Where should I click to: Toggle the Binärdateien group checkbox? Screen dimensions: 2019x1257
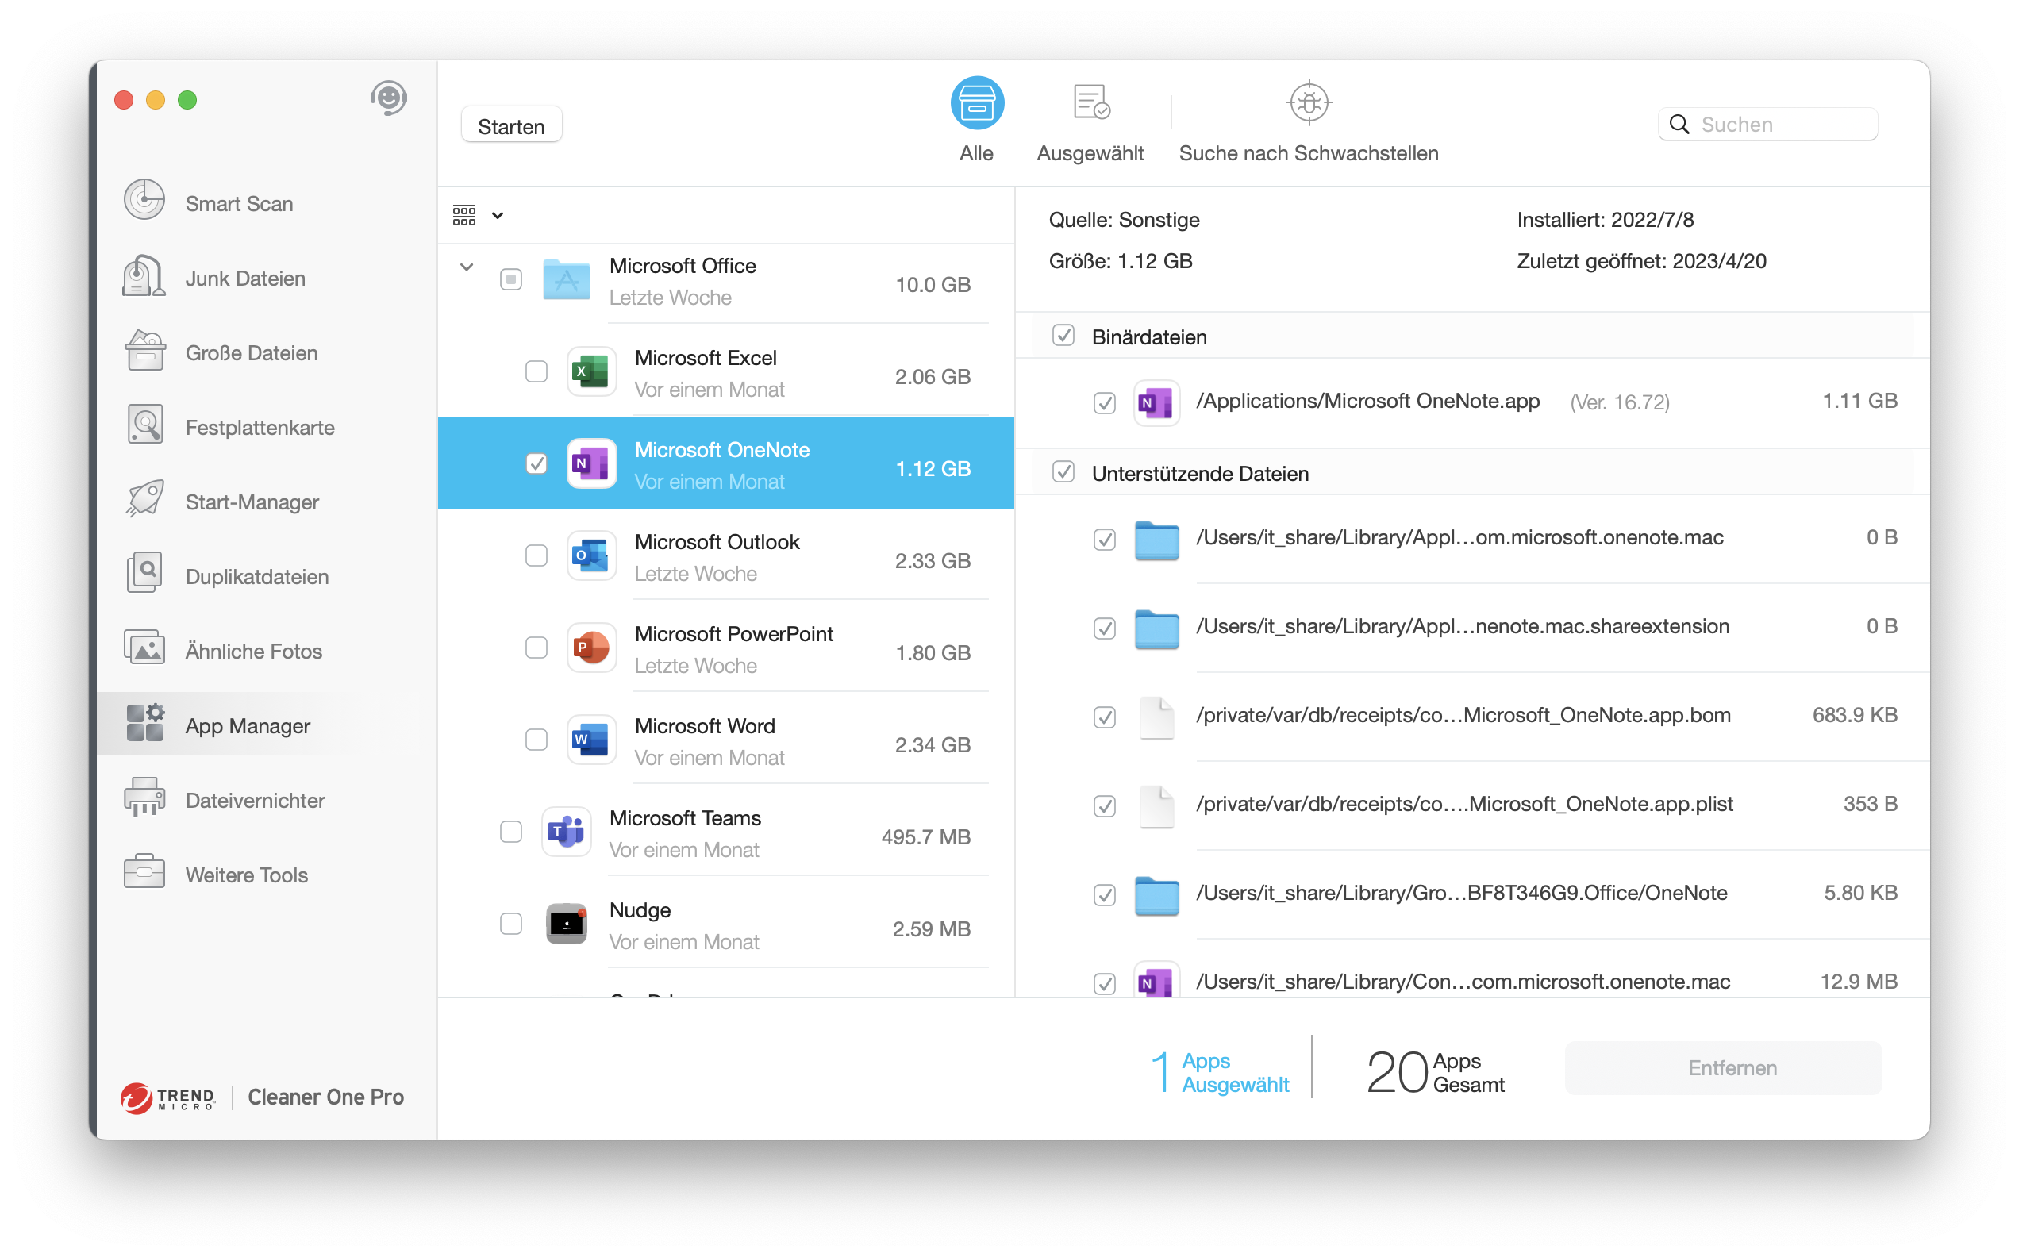tap(1063, 336)
